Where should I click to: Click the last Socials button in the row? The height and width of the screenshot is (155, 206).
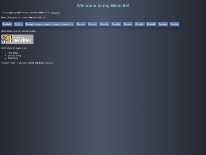click(x=174, y=24)
